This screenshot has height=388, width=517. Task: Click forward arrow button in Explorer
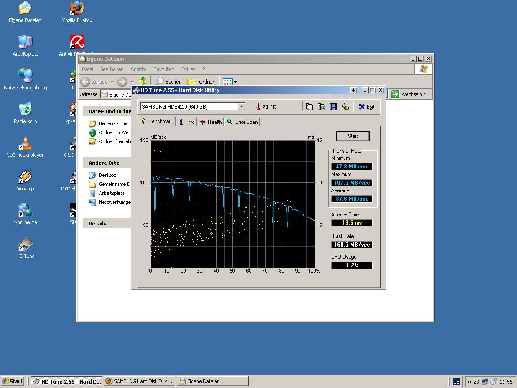[x=122, y=82]
